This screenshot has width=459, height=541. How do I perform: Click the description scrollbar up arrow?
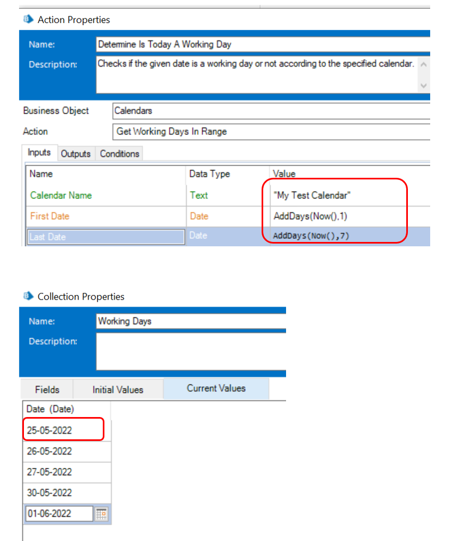(424, 65)
